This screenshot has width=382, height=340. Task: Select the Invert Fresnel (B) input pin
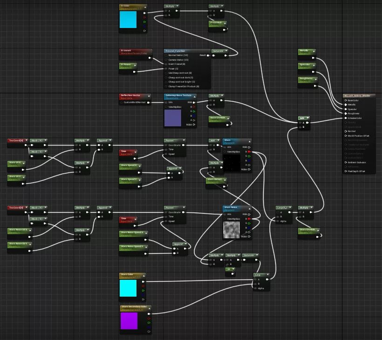coord(166,64)
